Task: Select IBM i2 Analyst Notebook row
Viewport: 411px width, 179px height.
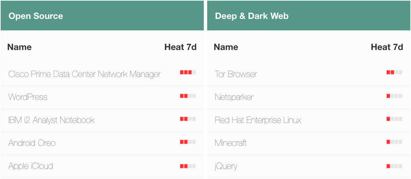Action: (102, 120)
